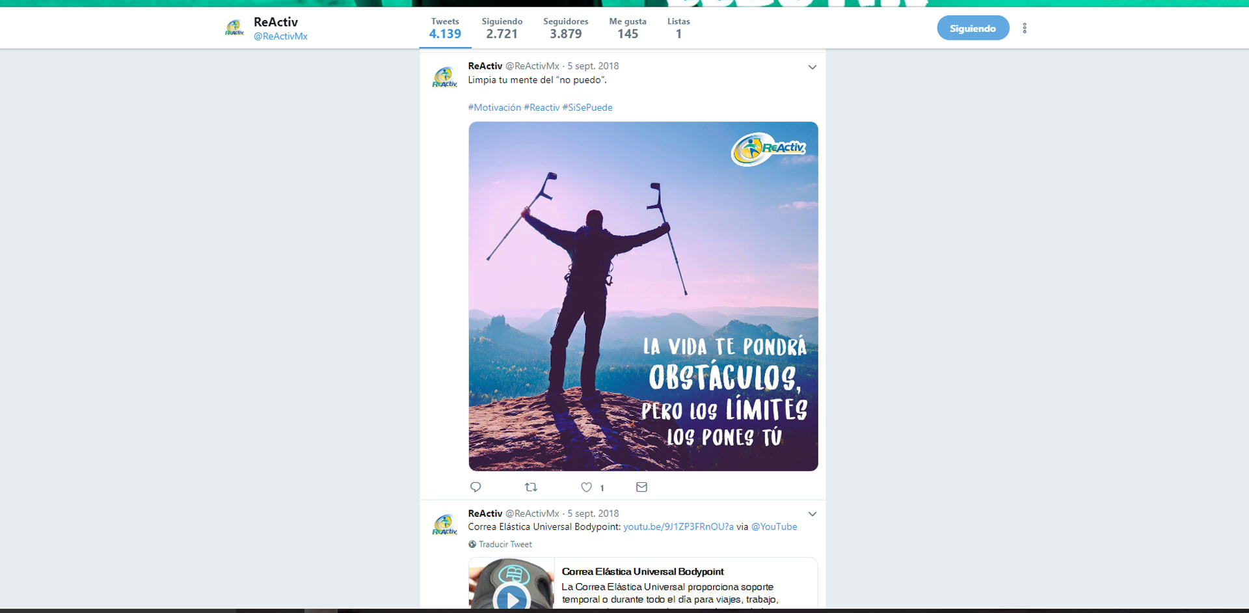Click the @YouTube mention
Viewport: 1249px width, 613px height.
tap(774, 526)
